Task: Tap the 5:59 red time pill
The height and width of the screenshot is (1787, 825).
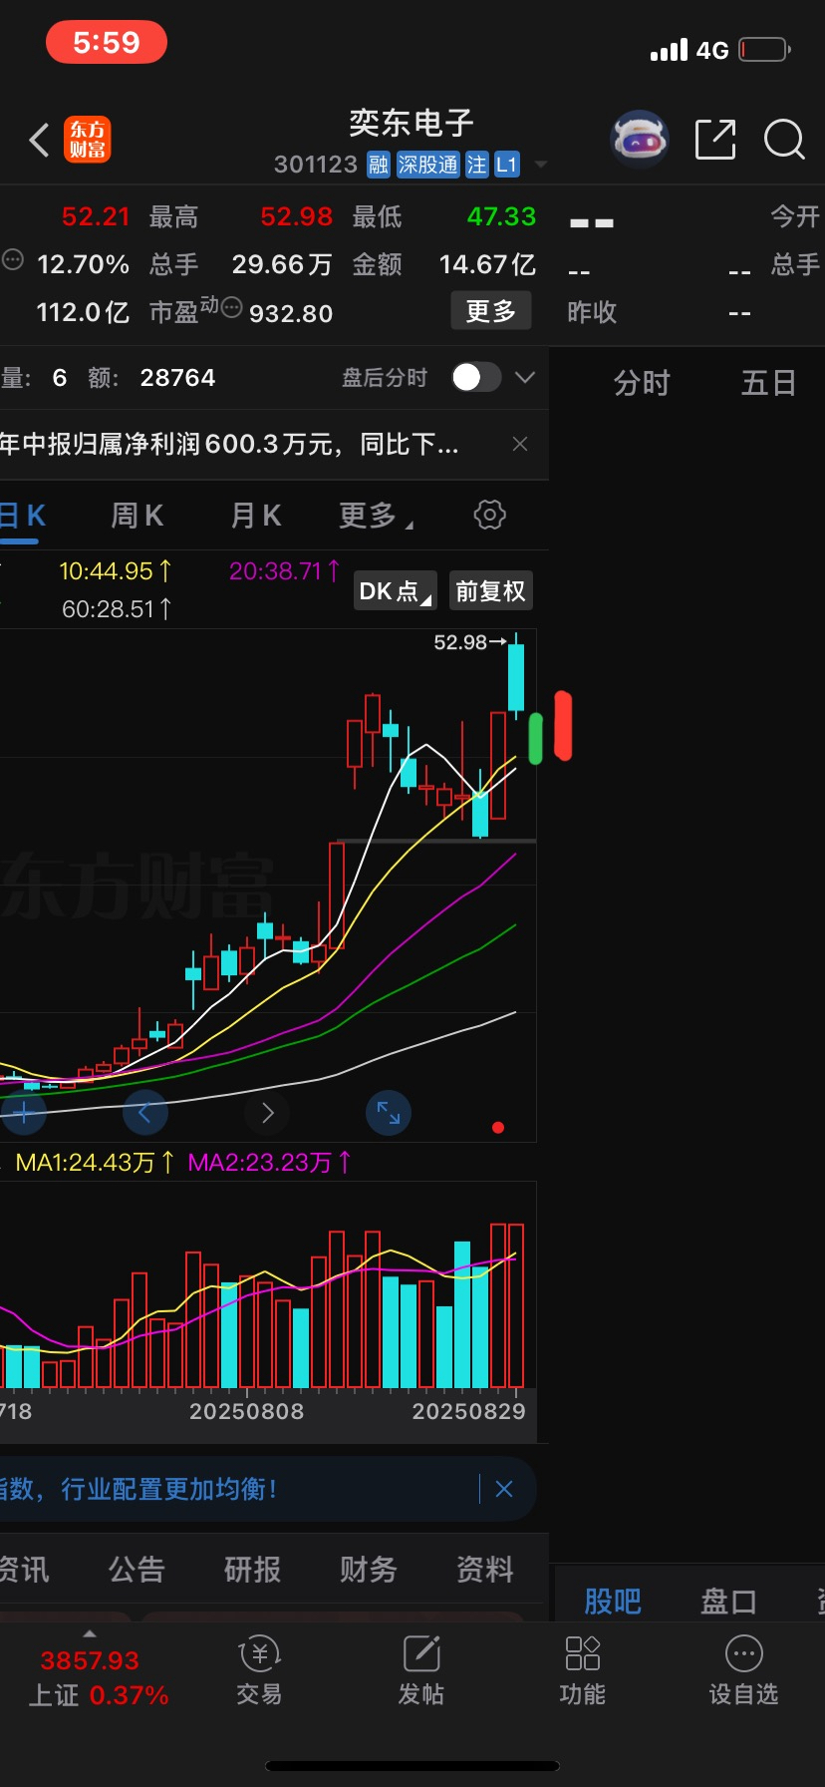Action: click(x=107, y=43)
